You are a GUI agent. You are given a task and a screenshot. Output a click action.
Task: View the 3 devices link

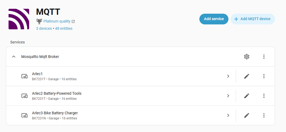pos(44,28)
